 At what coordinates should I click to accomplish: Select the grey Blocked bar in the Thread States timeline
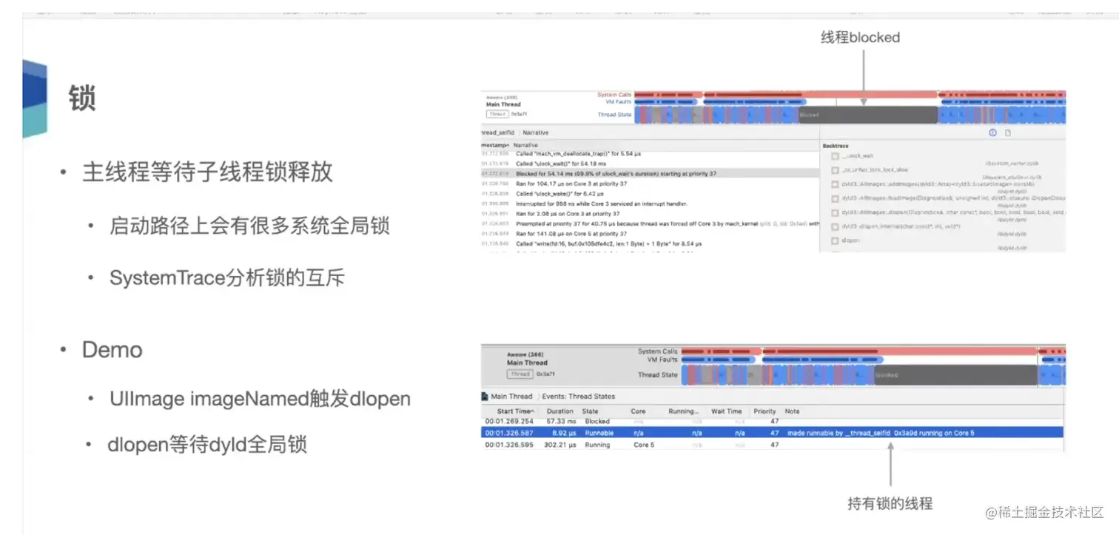coord(955,375)
